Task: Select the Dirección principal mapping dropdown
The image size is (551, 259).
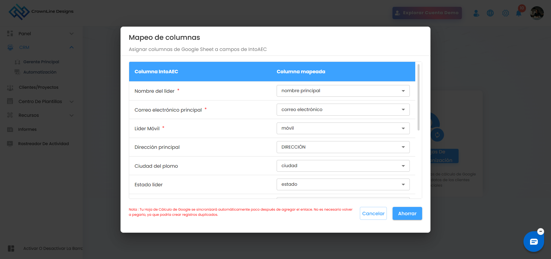Action: [343, 147]
